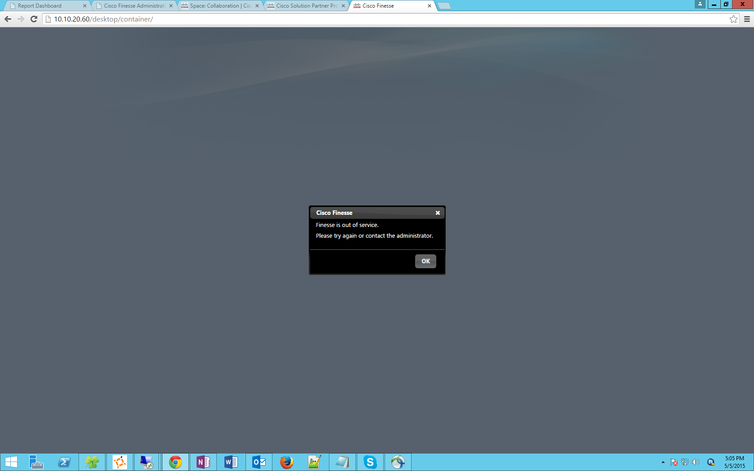Screen dimensions: 754x471
Task: Open the Chrome user profile button
Action: coord(700,4)
